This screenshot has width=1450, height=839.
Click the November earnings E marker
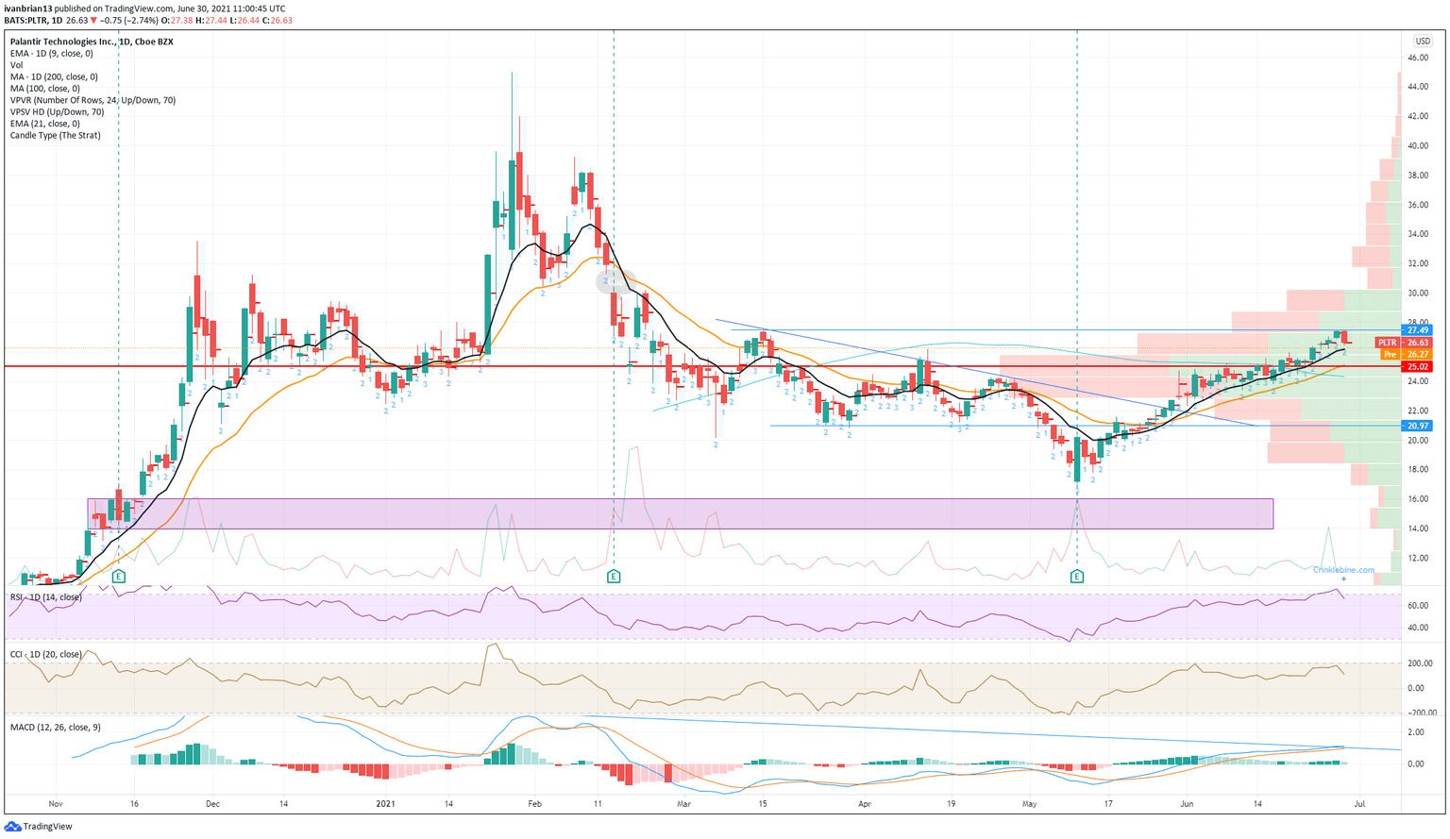[x=119, y=576]
